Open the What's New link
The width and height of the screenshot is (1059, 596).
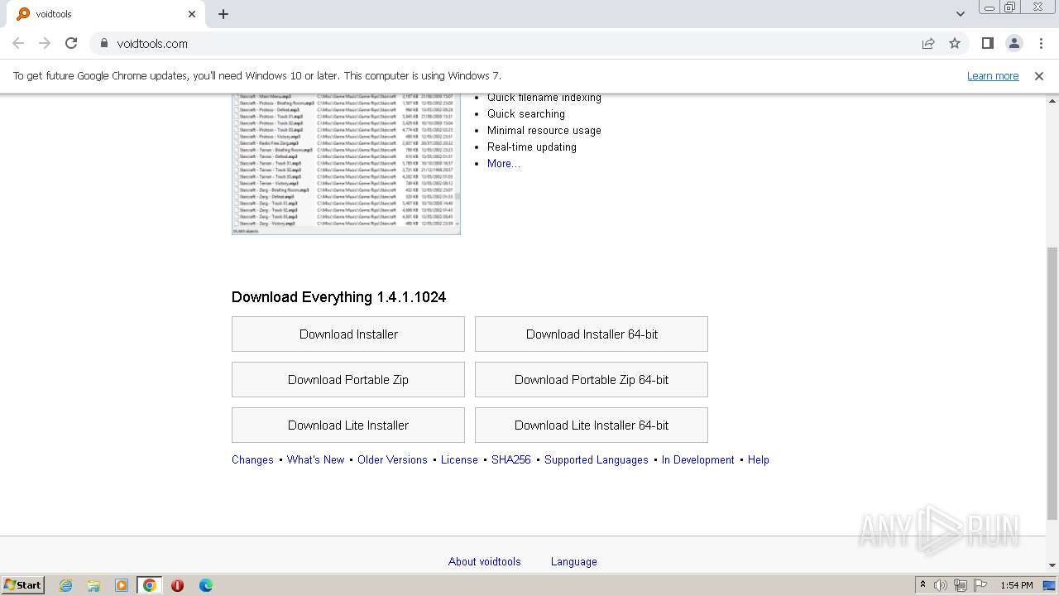point(315,459)
